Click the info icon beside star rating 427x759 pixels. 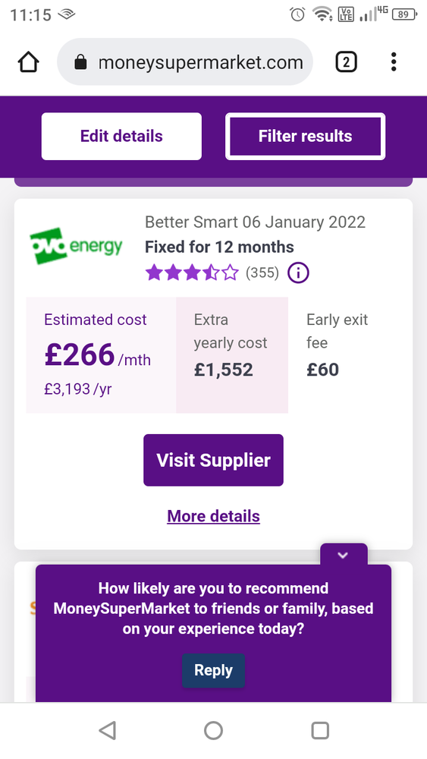point(298,273)
